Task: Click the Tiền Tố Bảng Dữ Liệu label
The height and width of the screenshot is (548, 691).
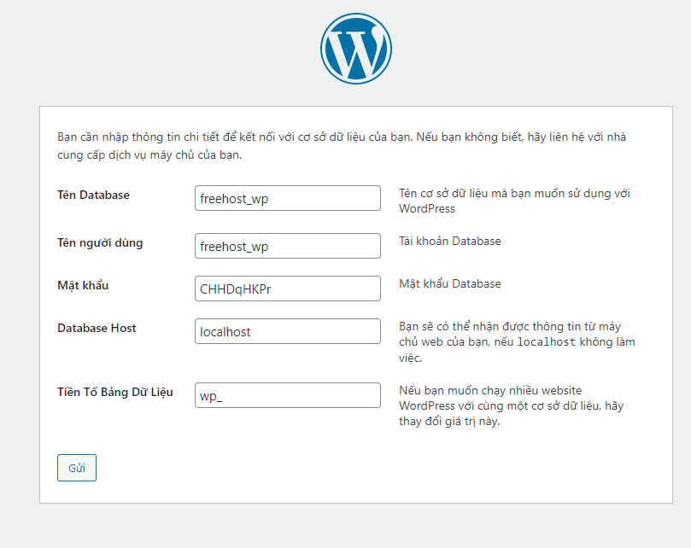Action: [x=115, y=392]
